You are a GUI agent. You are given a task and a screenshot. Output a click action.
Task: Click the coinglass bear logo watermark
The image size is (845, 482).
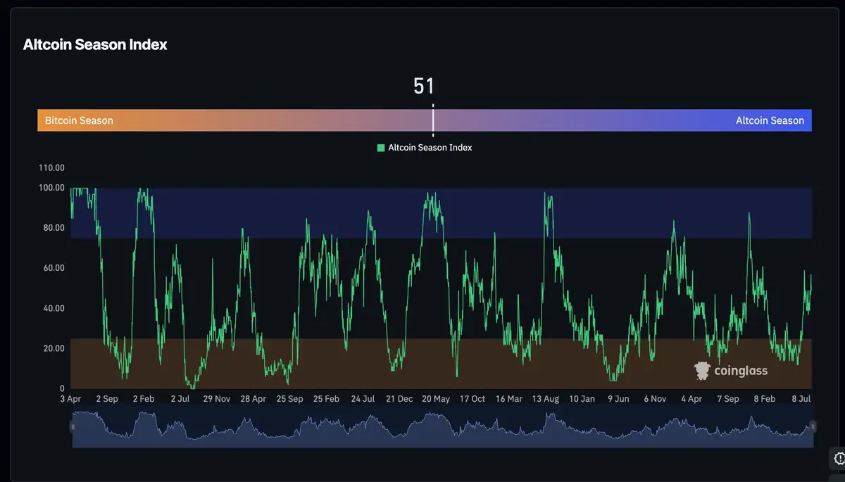pyautogui.click(x=701, y=369)
